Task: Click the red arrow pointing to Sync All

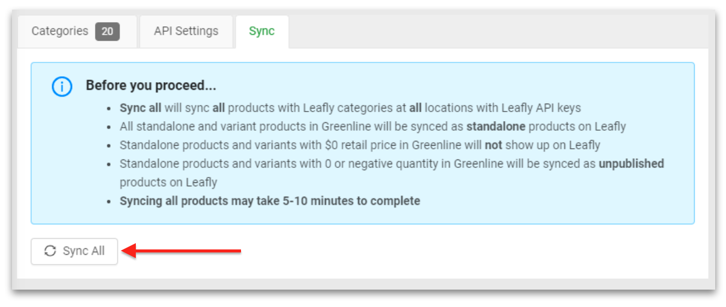Action: click(x=185, y=251)
